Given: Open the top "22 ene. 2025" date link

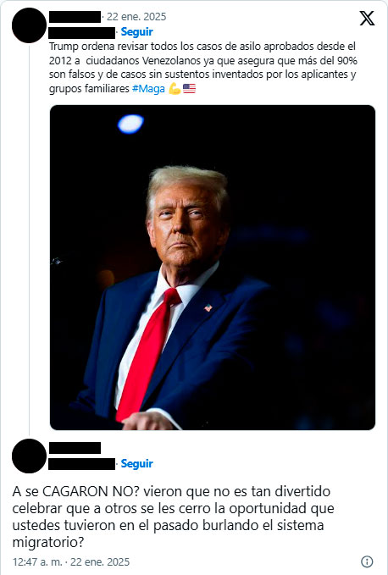Looking at the screenshot, I should coord(136,16).
